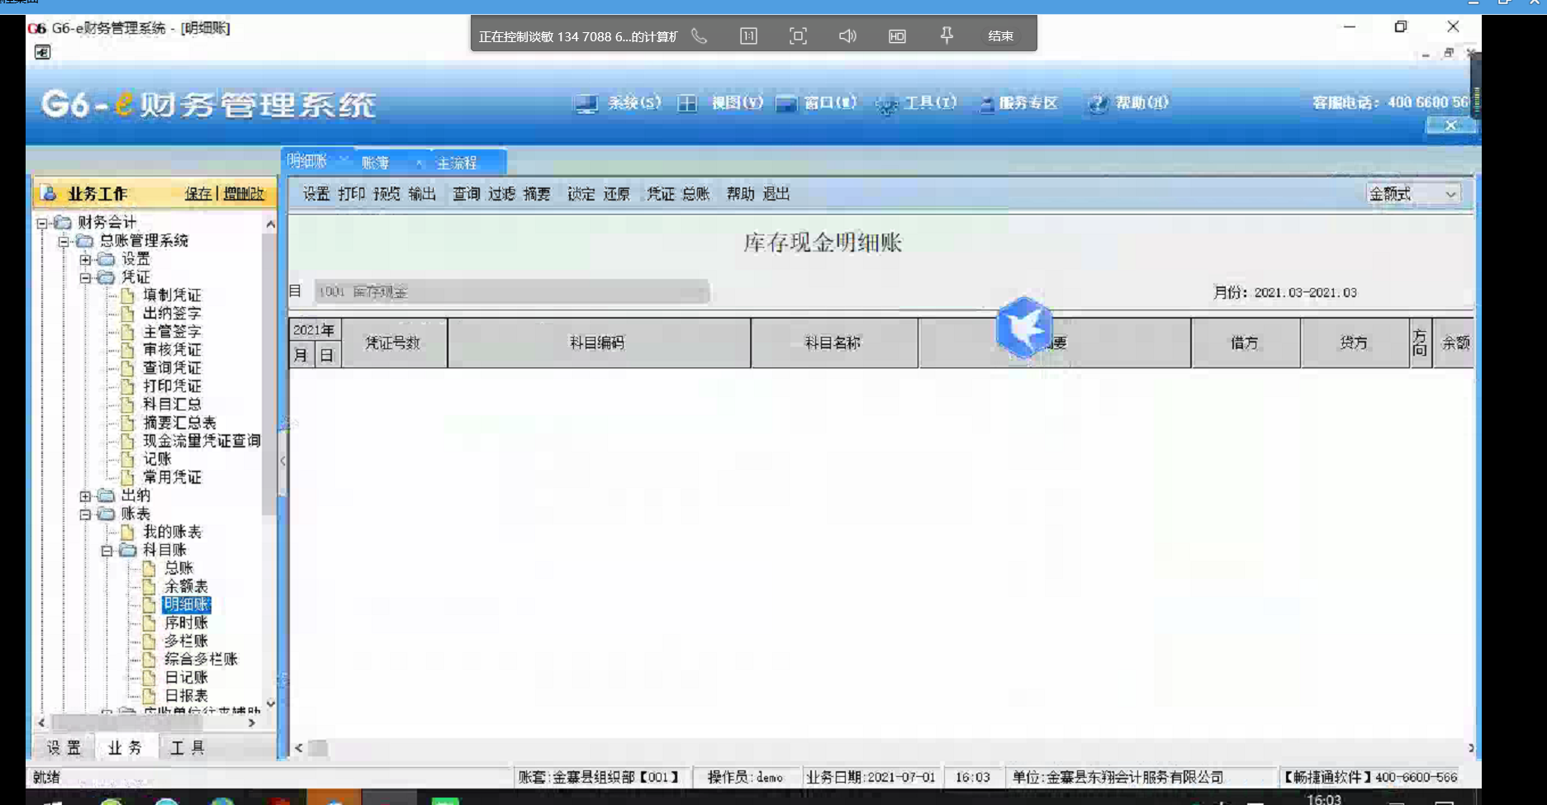Toggle the HD quality icon
Viewport: 1547px width, 805px height.
coord(897,36)
